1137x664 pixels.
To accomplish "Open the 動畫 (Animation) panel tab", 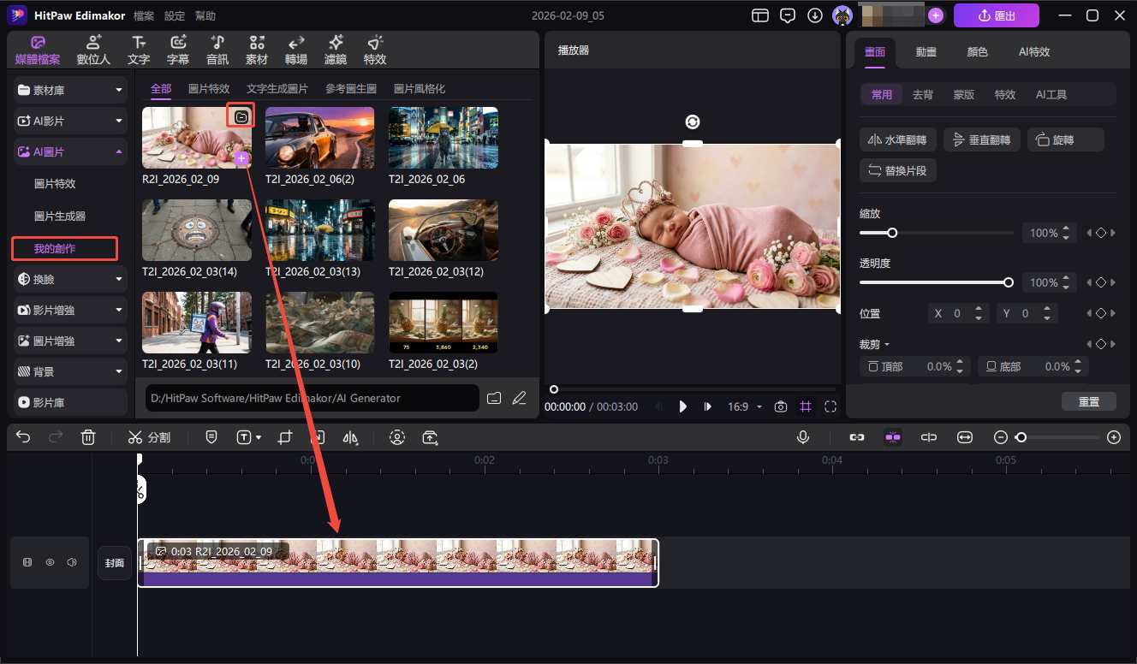I will click(926, 51).
